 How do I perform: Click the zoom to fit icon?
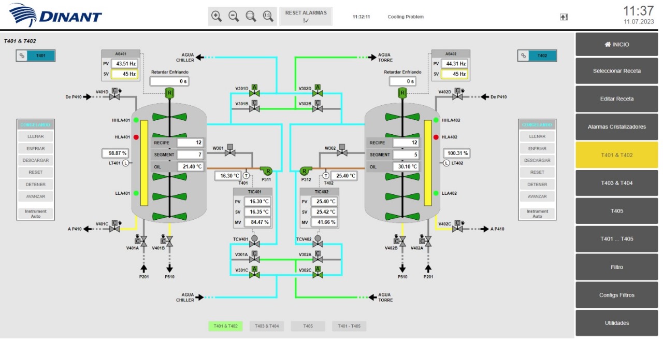click(251, 16)
